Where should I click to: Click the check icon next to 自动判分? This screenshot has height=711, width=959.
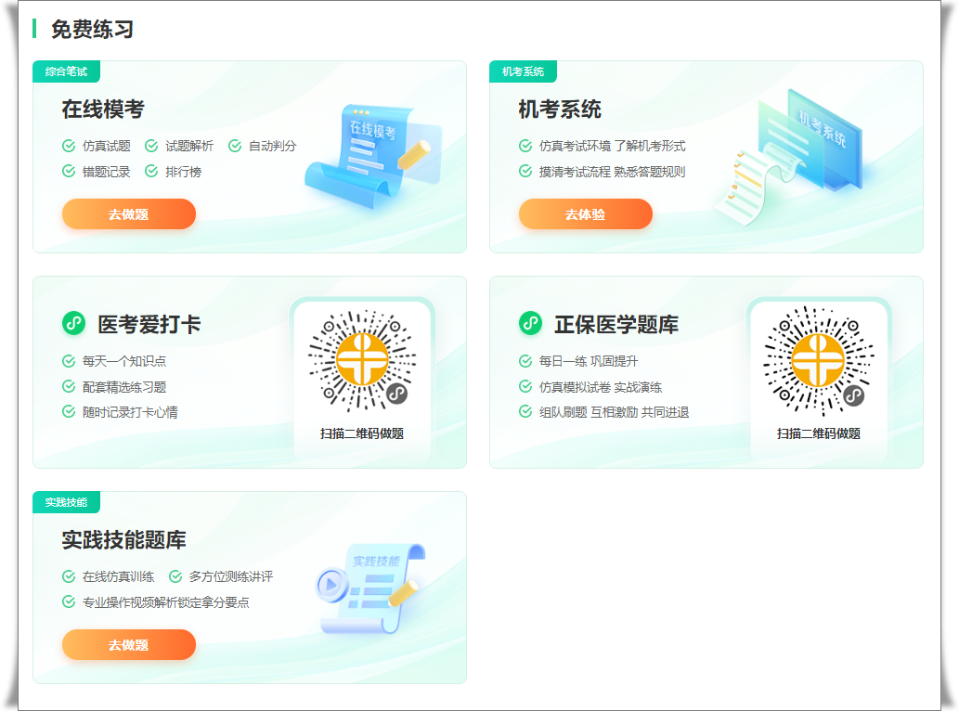pos(235,146)
